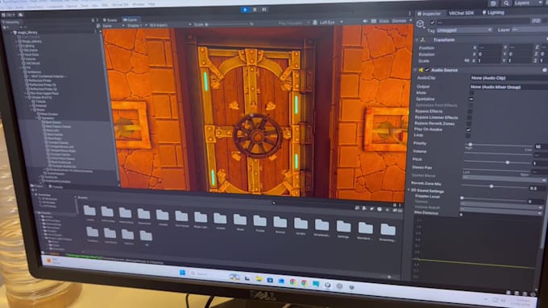Image resolution: width=548 pixels, height=308 pixels.
Task: Select the Game tab
Action: (131, 19)
